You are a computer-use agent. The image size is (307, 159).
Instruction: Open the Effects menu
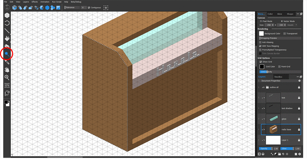(x=34, y=2)
